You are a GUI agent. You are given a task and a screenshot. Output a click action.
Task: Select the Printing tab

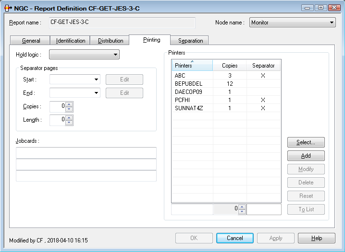click(x=150, y=40)
